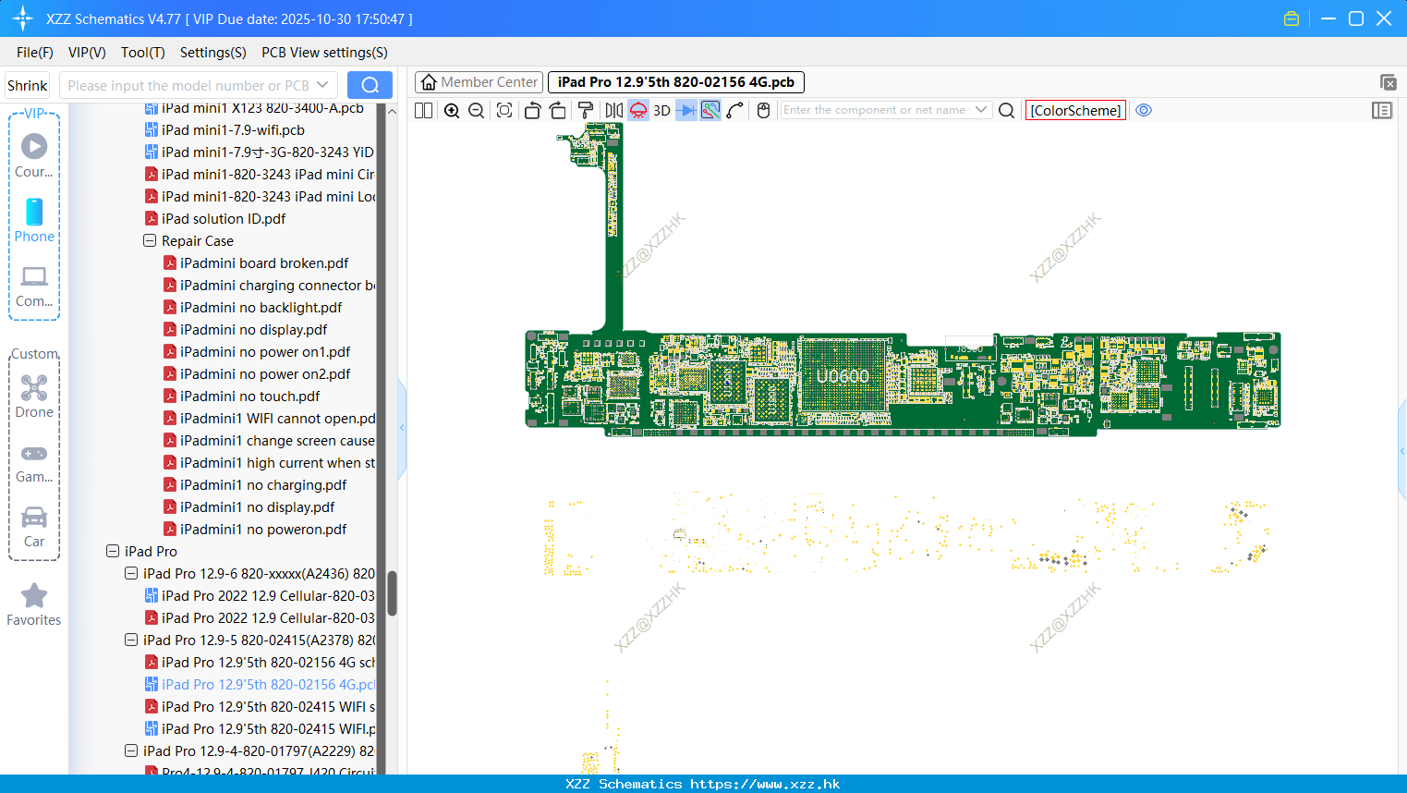Rotate the board counterclockwise
Image resolution: width=1407 pixels, height=793 pixels.
click(x=532, y=110)
